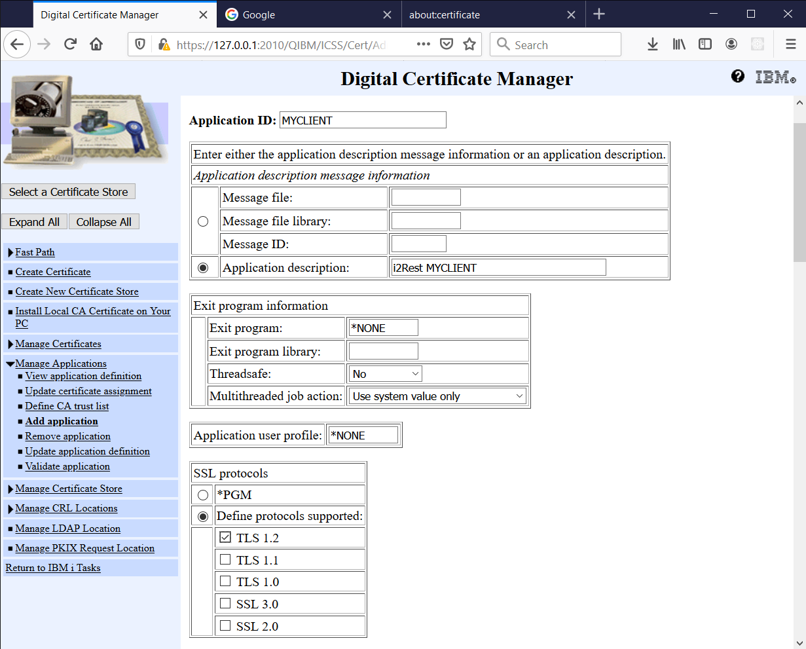Toggle the browser sidebar view

point(705,45)
